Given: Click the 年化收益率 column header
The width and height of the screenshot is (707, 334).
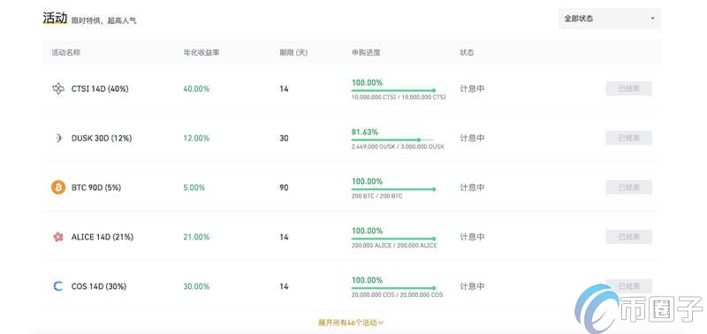Looking at the screenshot, I should tap(201, 53).
